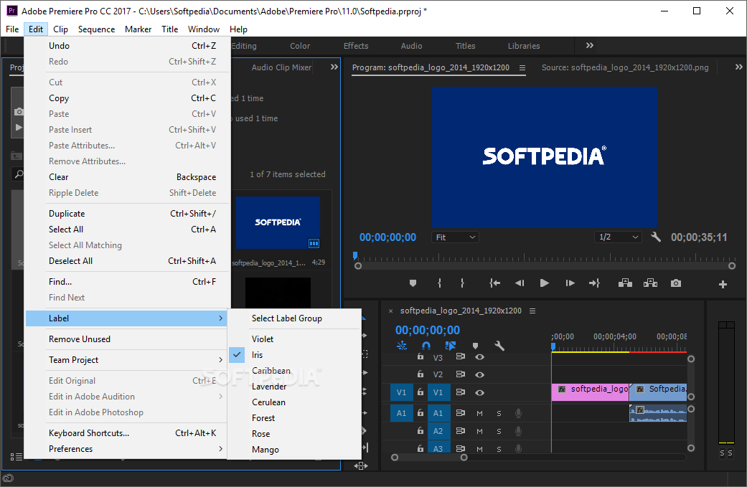Expand the Team Project submenu
The image size is (747, 487).
pyautogui.click(x=127, y=360)
